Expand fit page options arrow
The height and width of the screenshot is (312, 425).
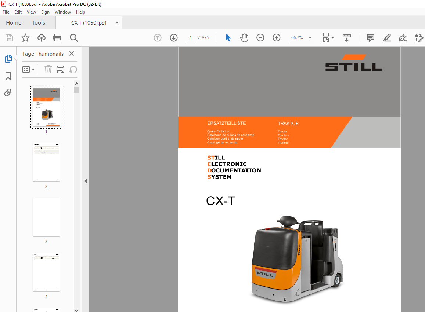coord(332,38)
